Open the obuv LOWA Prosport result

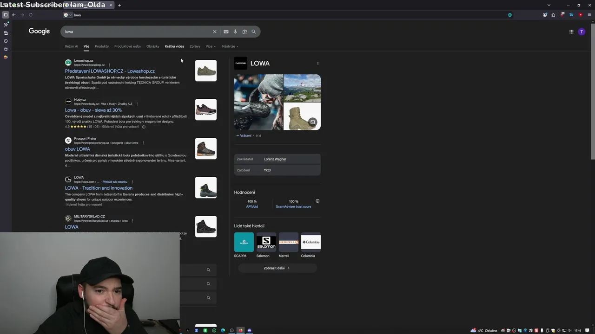pyautogui.click(x=78, y=149)
